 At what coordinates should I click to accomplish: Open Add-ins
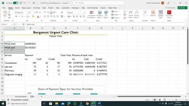153,13
